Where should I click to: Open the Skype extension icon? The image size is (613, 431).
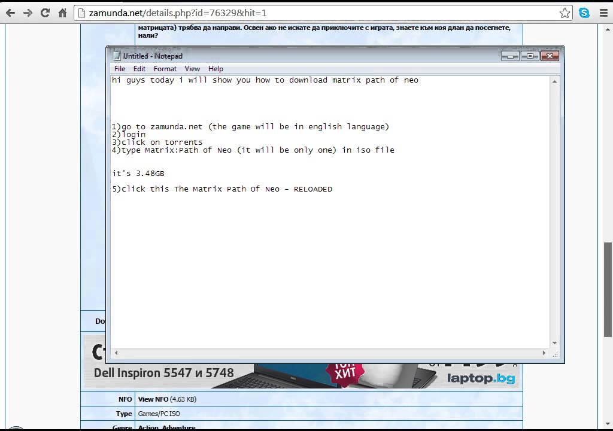click(584, 13)
